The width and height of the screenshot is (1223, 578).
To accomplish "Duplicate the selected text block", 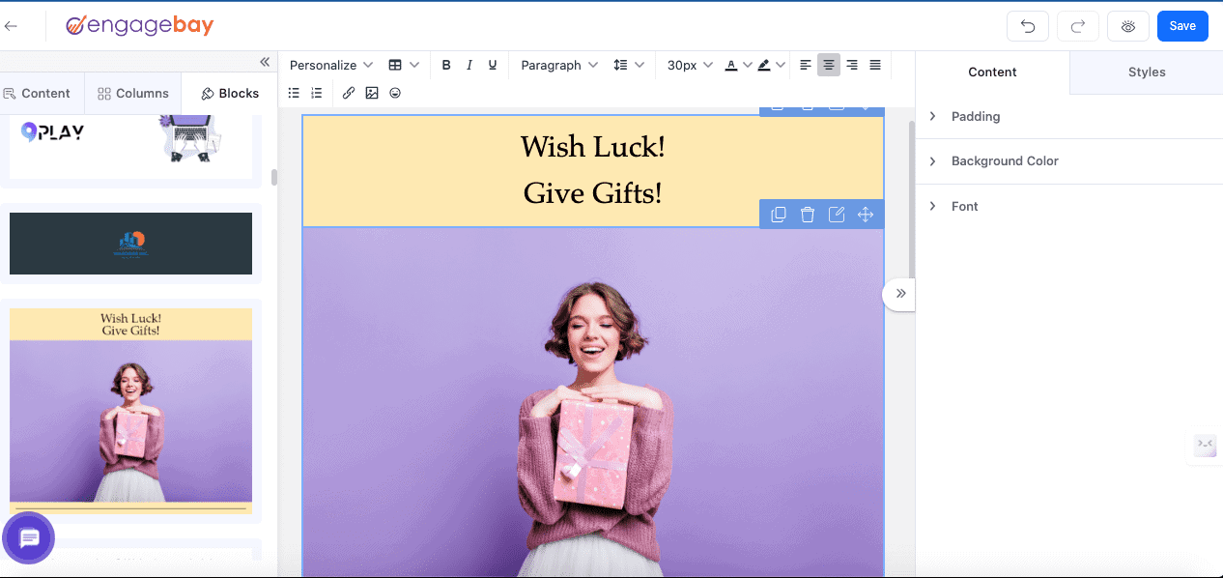I will pyautogui.click(x=779, y=215).
